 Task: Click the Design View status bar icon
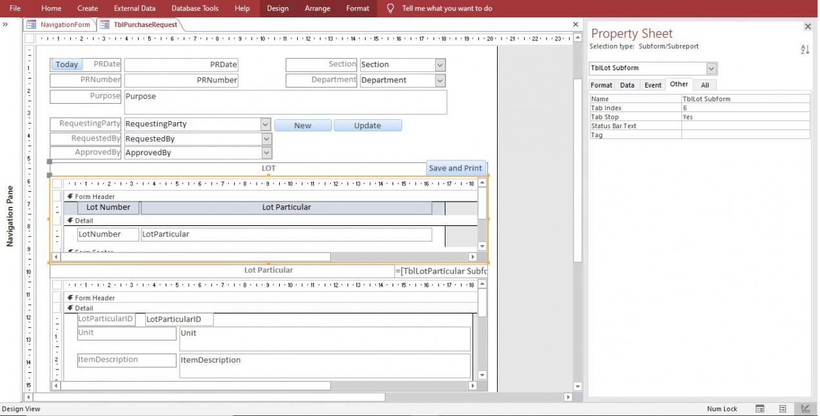coord(805,409)
